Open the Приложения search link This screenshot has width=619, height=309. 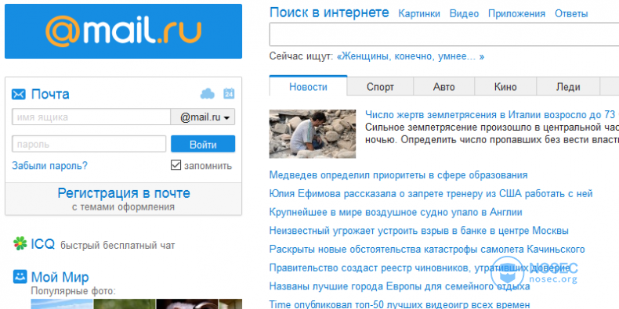click(517, 14)
